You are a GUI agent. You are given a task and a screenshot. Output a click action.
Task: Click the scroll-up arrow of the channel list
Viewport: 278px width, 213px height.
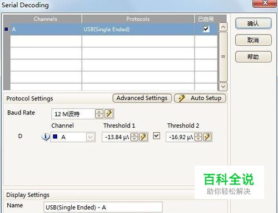pos(223,27)
